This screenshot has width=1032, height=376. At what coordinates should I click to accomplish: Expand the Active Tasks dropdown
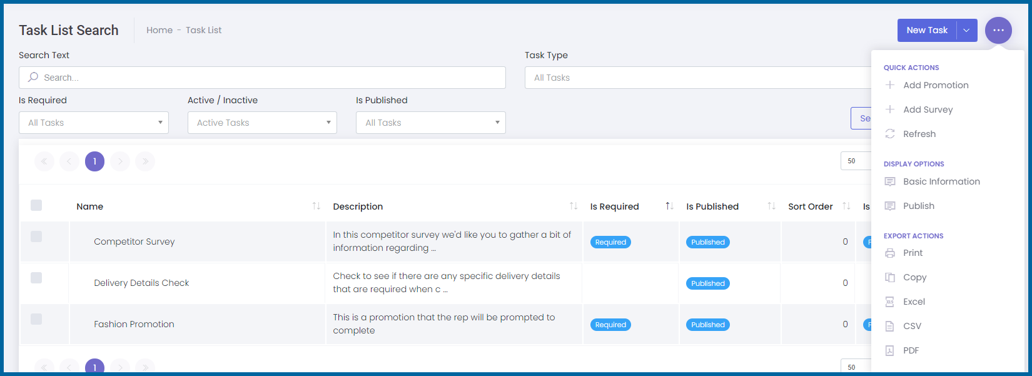(262, 123)
